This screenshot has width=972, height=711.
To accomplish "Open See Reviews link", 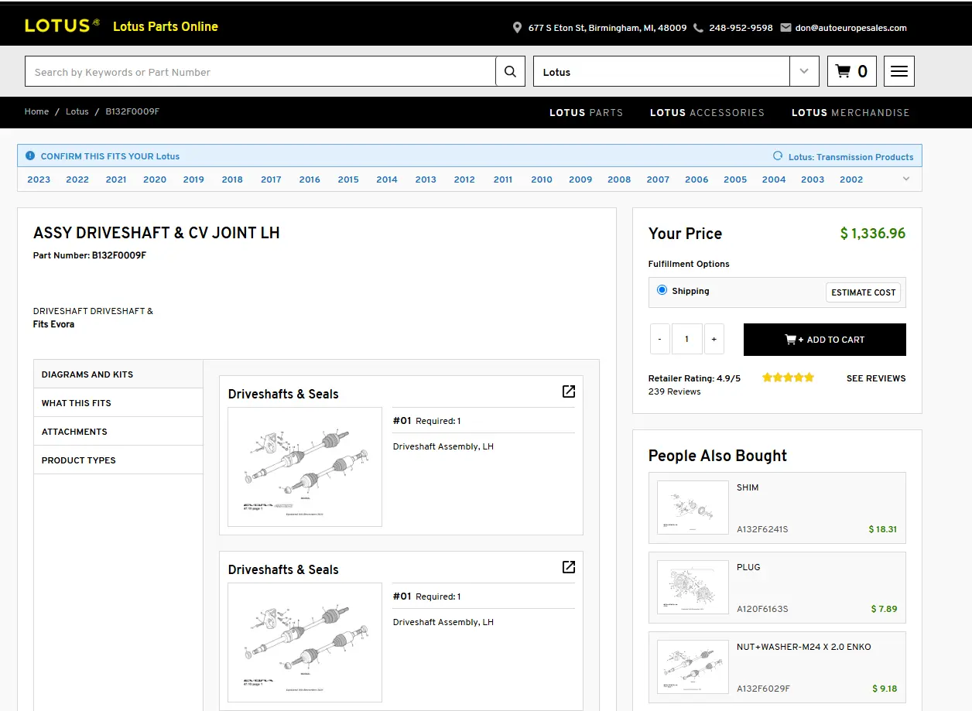I will click(x=876, y=378).
